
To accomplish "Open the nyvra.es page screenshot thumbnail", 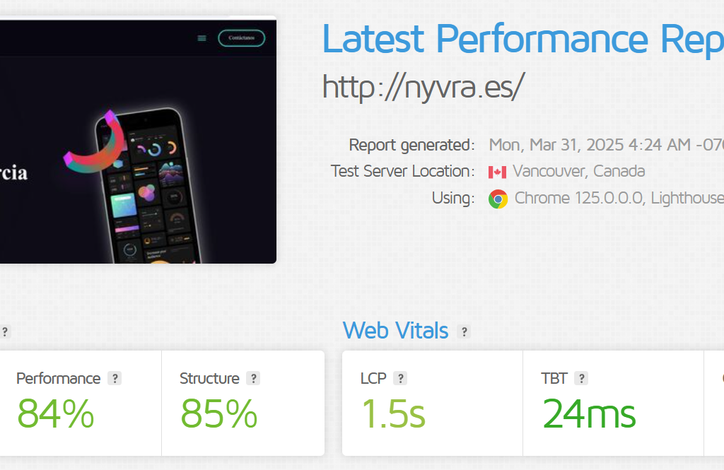I will pos(138,141).
